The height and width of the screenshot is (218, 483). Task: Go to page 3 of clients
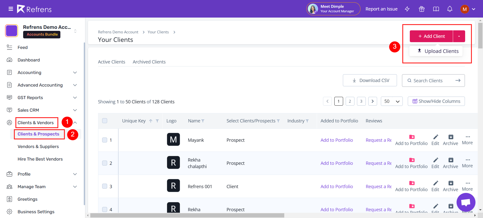pyautogui.click(x=361, y=101)
